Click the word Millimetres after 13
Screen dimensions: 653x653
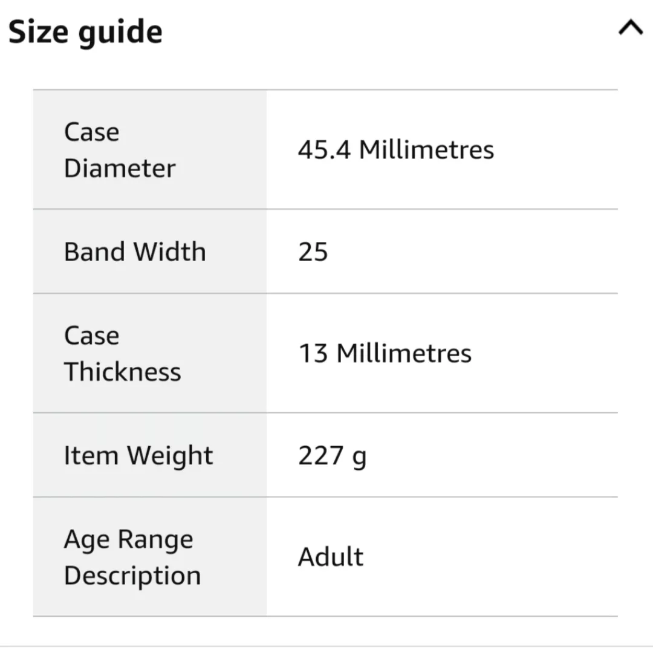click(403, 353)
